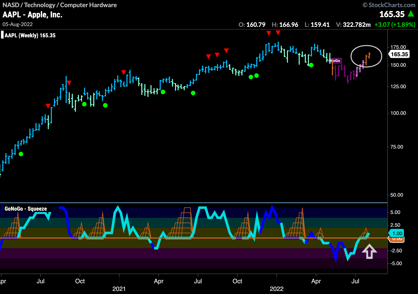Click the green dot beneath the April 2021 bars
This screenshot has width=418, height=294.
pos(163,92)
